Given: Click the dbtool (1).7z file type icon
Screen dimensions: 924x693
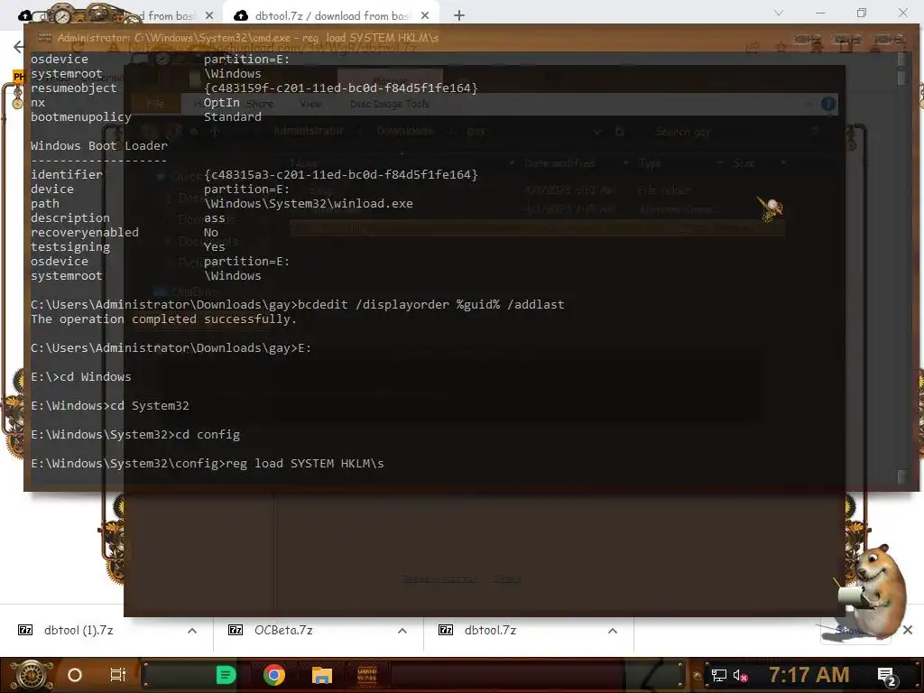Looking at the screenshot, I should (25, 630).
